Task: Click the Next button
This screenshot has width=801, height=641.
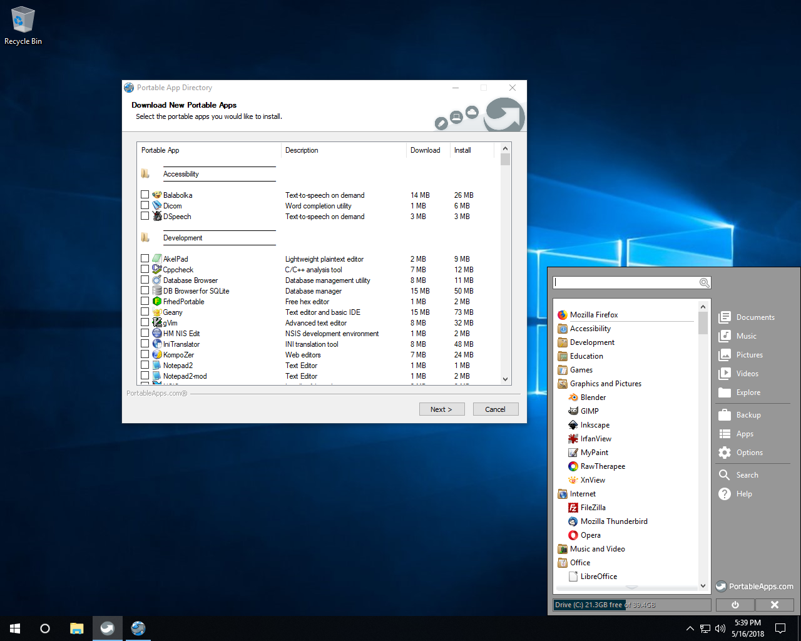Action: pyautogui.click(x=441, y=409)
